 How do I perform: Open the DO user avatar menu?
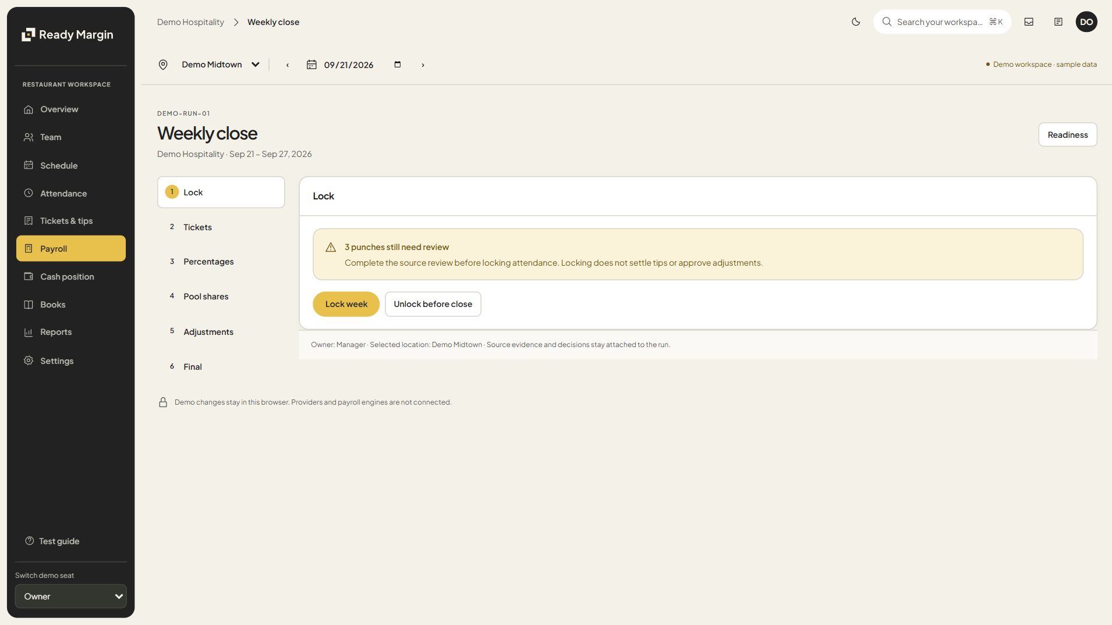(x=1086, y=22)
